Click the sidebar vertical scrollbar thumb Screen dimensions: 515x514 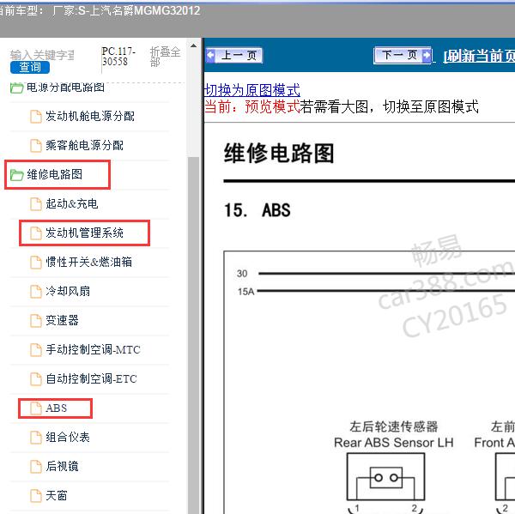click(193, 335)
